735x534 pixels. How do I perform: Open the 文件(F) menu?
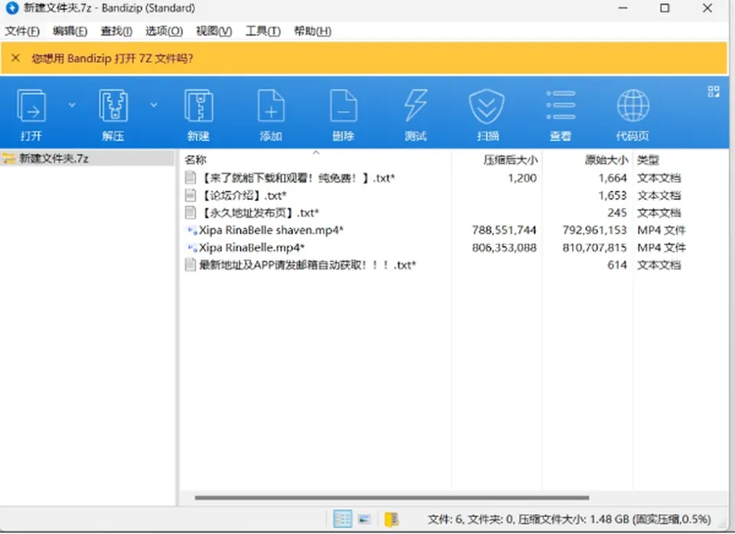click(22, 31)
